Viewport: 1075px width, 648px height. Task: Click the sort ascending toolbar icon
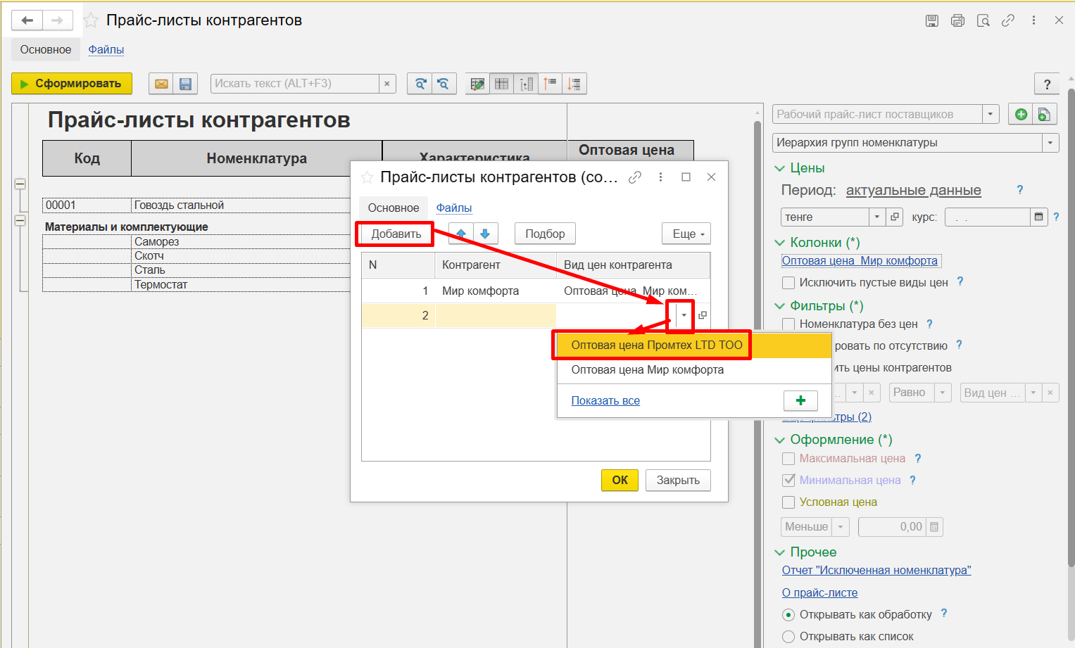(x=550, y=84)
